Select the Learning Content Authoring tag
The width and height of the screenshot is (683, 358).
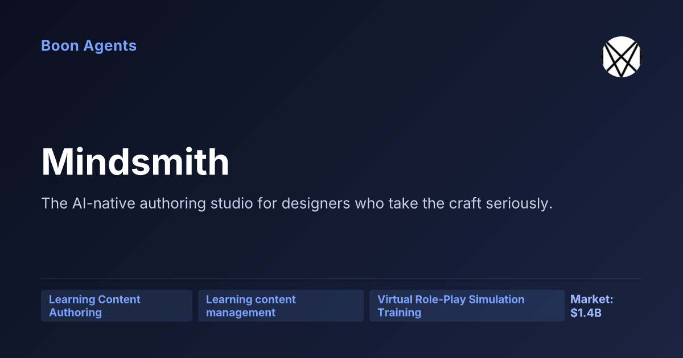pyautogui.click(x=117, y=306)
